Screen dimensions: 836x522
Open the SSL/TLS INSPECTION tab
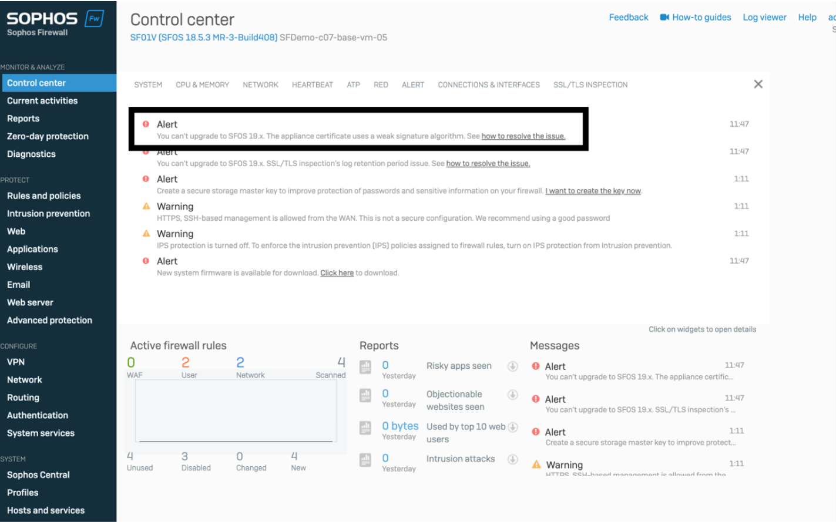click(x=590, y=84)
